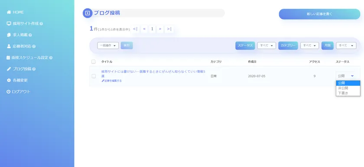Click the access count 9 cell

click(x=315, y=76)
